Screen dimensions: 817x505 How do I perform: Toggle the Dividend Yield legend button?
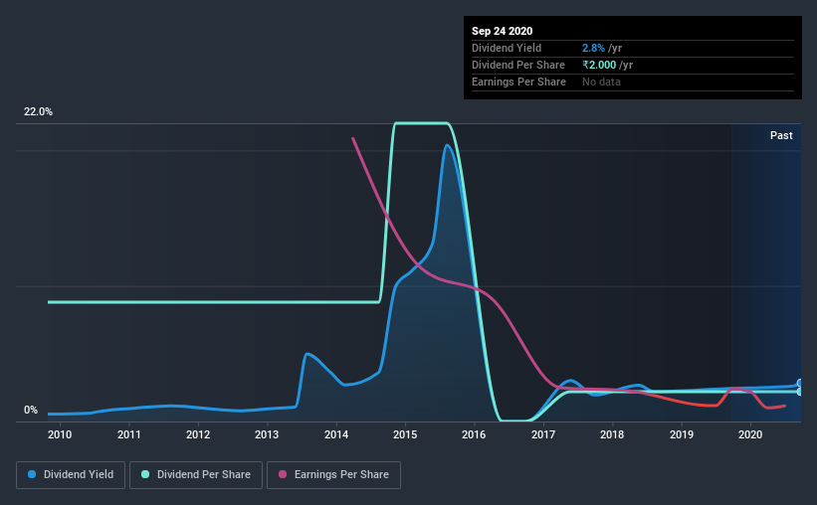pos(71,475)
